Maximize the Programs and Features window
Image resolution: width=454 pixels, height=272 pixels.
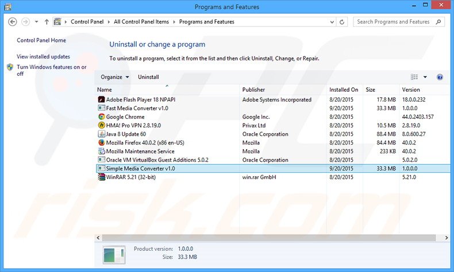(x=425, y=5)
